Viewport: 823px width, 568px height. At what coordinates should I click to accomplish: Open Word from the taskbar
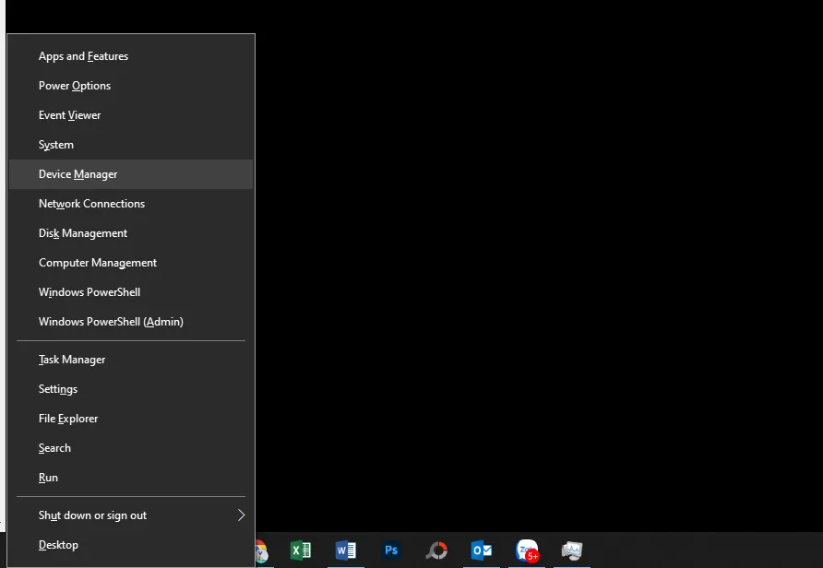(346, 550)
